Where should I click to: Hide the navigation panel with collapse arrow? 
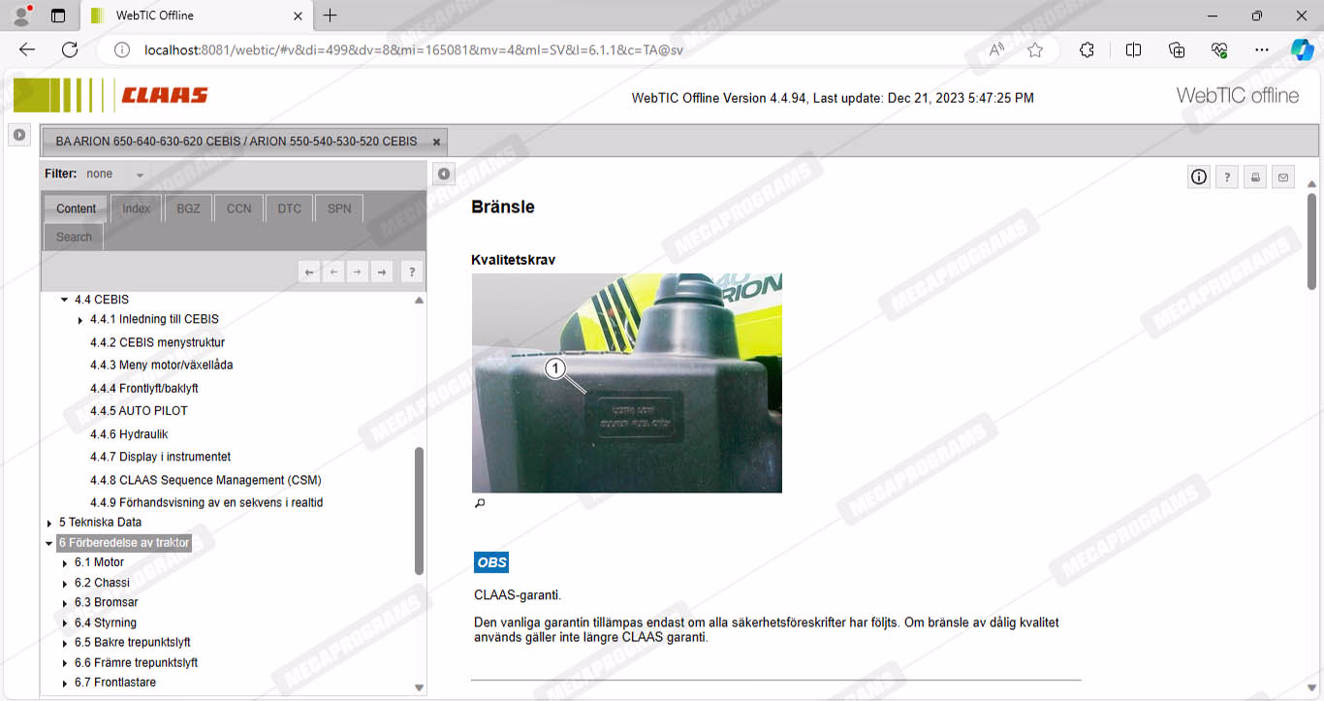pyautogui.click(x=443, y=174)
